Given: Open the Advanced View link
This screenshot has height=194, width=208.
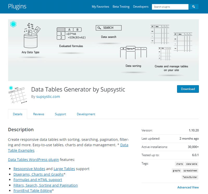Looking at the screenshot, I should [188, 187].
